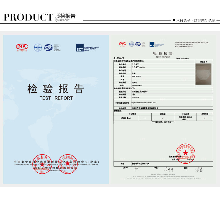220x197 pixels.
Task: Click the 样品描述 value 浅灰色
Action: click(134, 83)
